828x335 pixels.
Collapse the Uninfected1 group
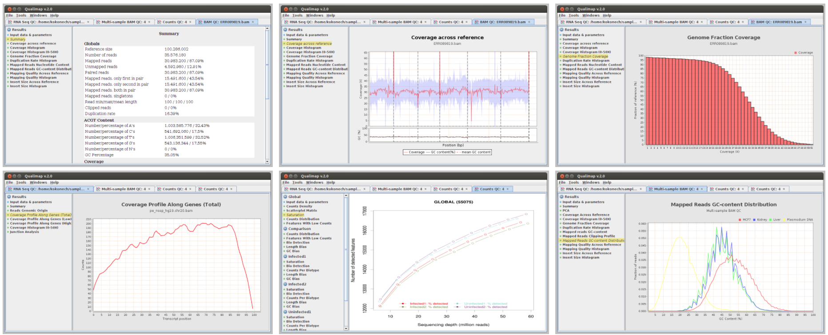[285, 312]
